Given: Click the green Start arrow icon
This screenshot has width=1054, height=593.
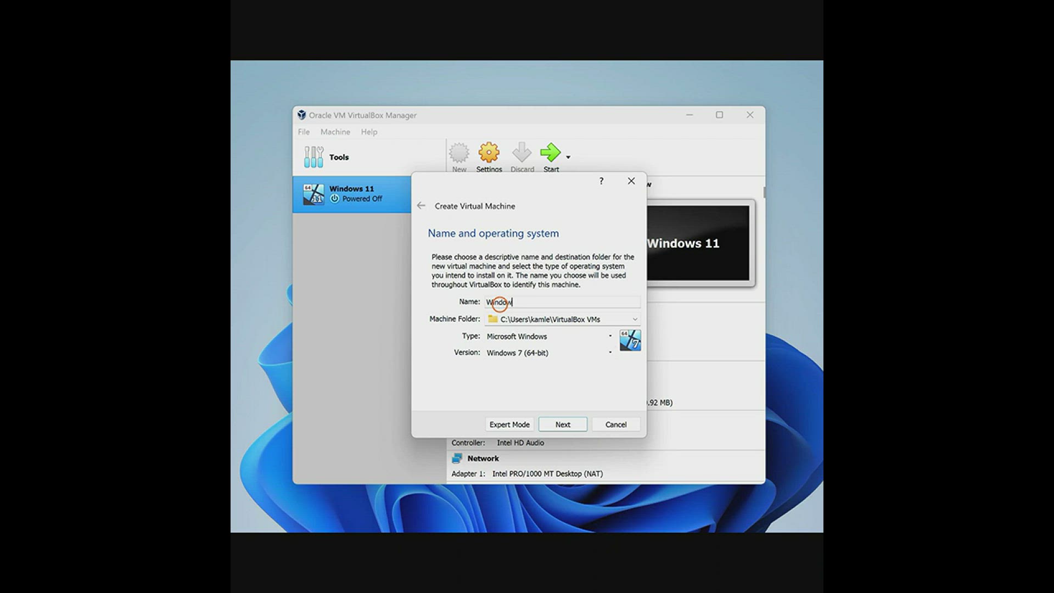Looking at the screenshot, I should click(x=551, y=152).
